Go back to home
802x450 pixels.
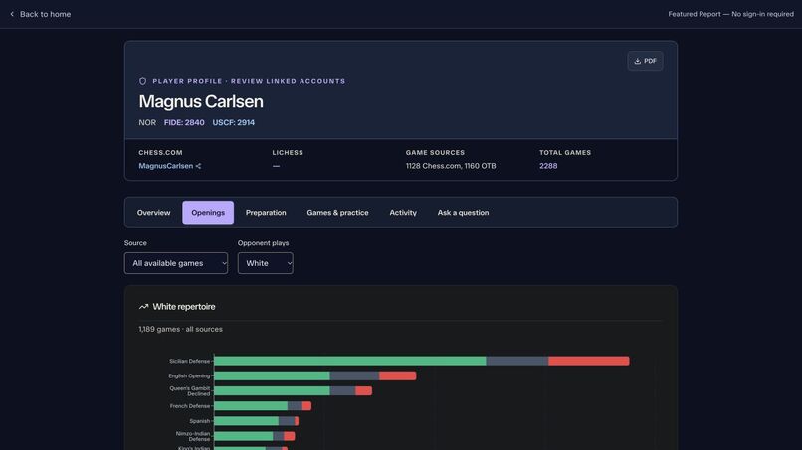(41, 14)
